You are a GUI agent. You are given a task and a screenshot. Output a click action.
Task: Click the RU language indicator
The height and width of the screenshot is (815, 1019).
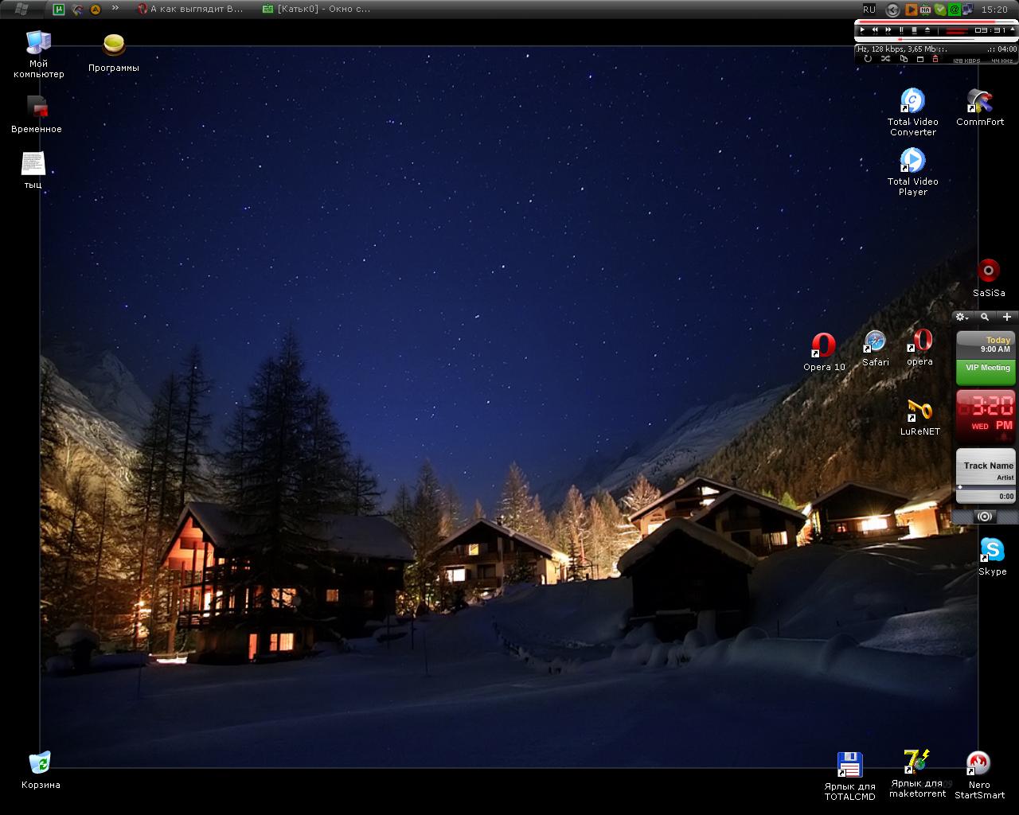coord(869,10)
